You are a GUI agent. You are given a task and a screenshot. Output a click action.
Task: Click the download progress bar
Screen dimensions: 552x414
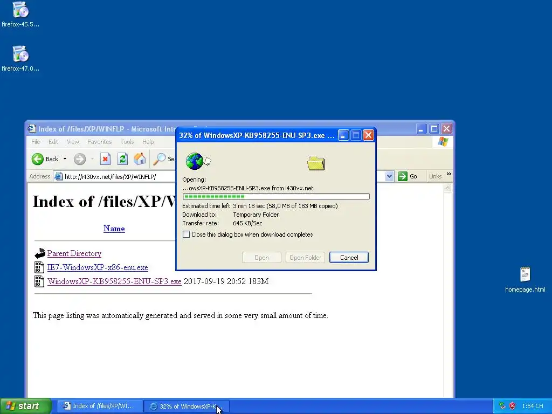click(x=276, y=196)
